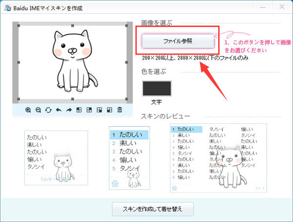Click the left-middle crop handle

[x=19, y=62]
